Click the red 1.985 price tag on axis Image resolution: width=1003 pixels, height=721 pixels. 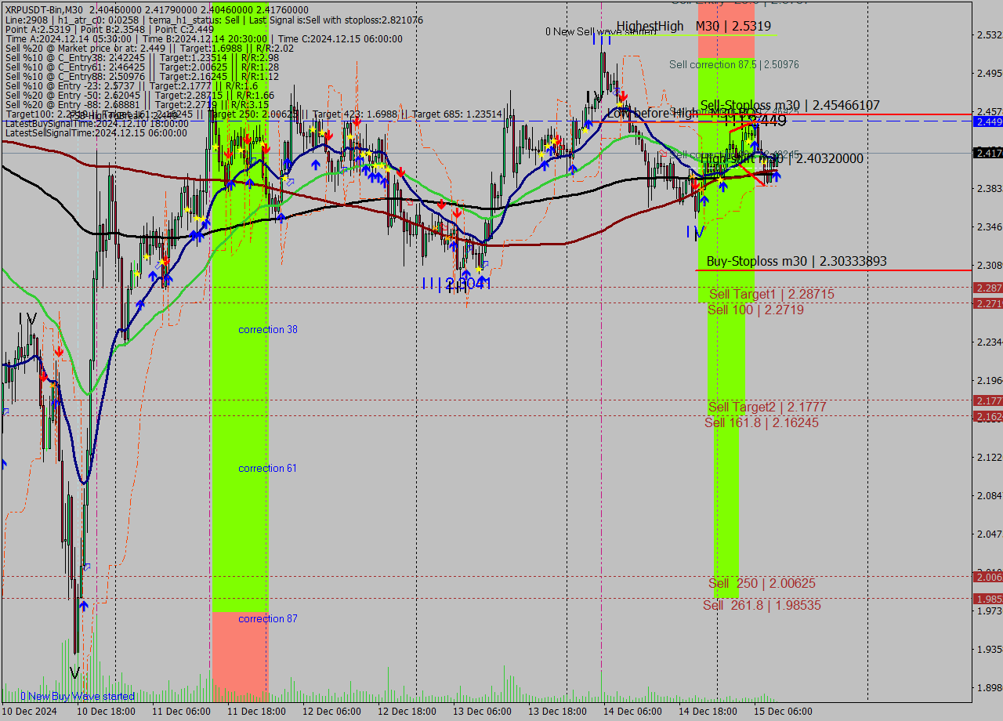[x=988, y=600]
